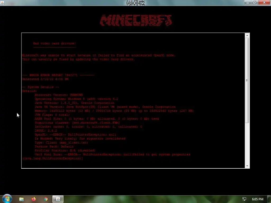271x203 pixels.
Task: Click the scroll up arrow of error report
Action: (247, 35)
